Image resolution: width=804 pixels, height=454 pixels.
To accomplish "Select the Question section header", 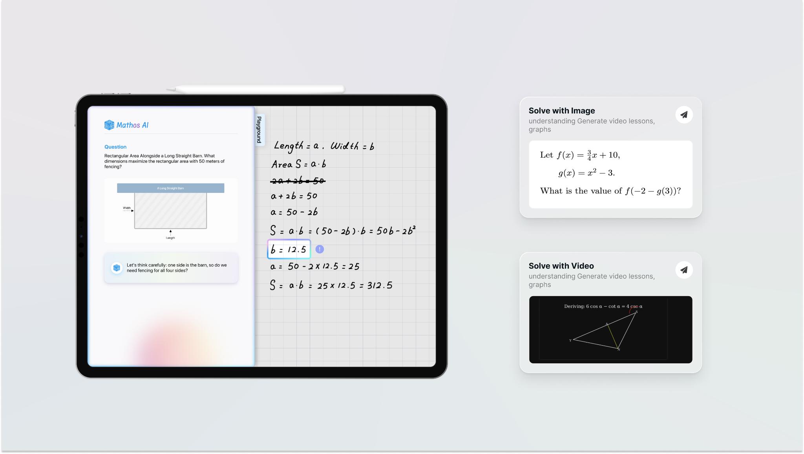I will [x=115, y=146].
